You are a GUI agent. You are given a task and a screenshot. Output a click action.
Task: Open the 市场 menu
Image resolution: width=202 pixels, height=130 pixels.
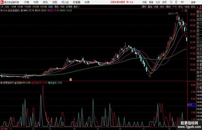(x=36, y=2)
